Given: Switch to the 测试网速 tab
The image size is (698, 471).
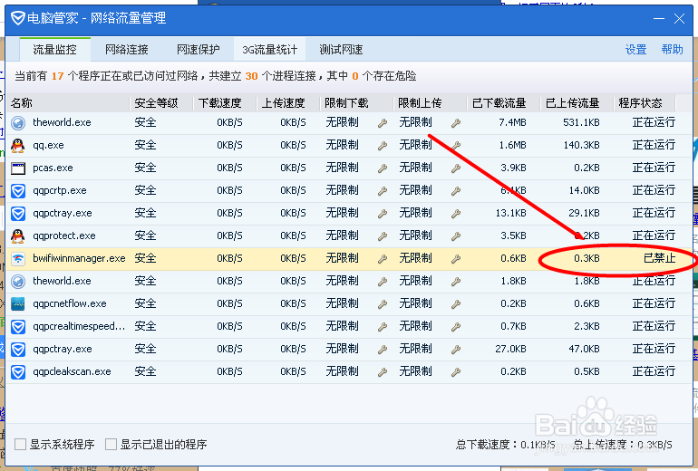Looking at the screenshot, I should (x=341, y=50).
